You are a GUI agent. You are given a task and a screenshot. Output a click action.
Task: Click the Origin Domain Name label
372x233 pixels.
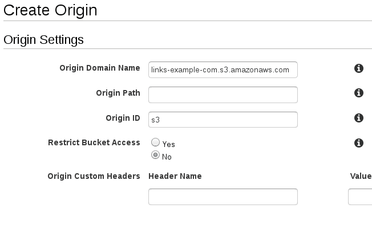pyautogui.click(x=99, y=68)
